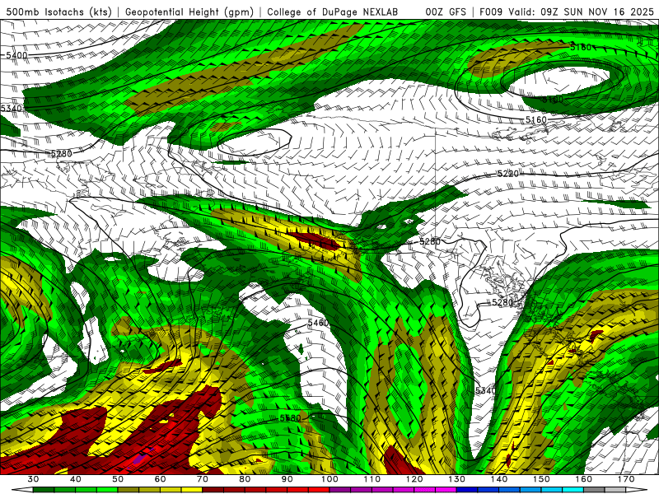This screenshot has height=494, width=659.
Task: Pick the first purple legend swatch at 100
Action: tap(340, 490)
